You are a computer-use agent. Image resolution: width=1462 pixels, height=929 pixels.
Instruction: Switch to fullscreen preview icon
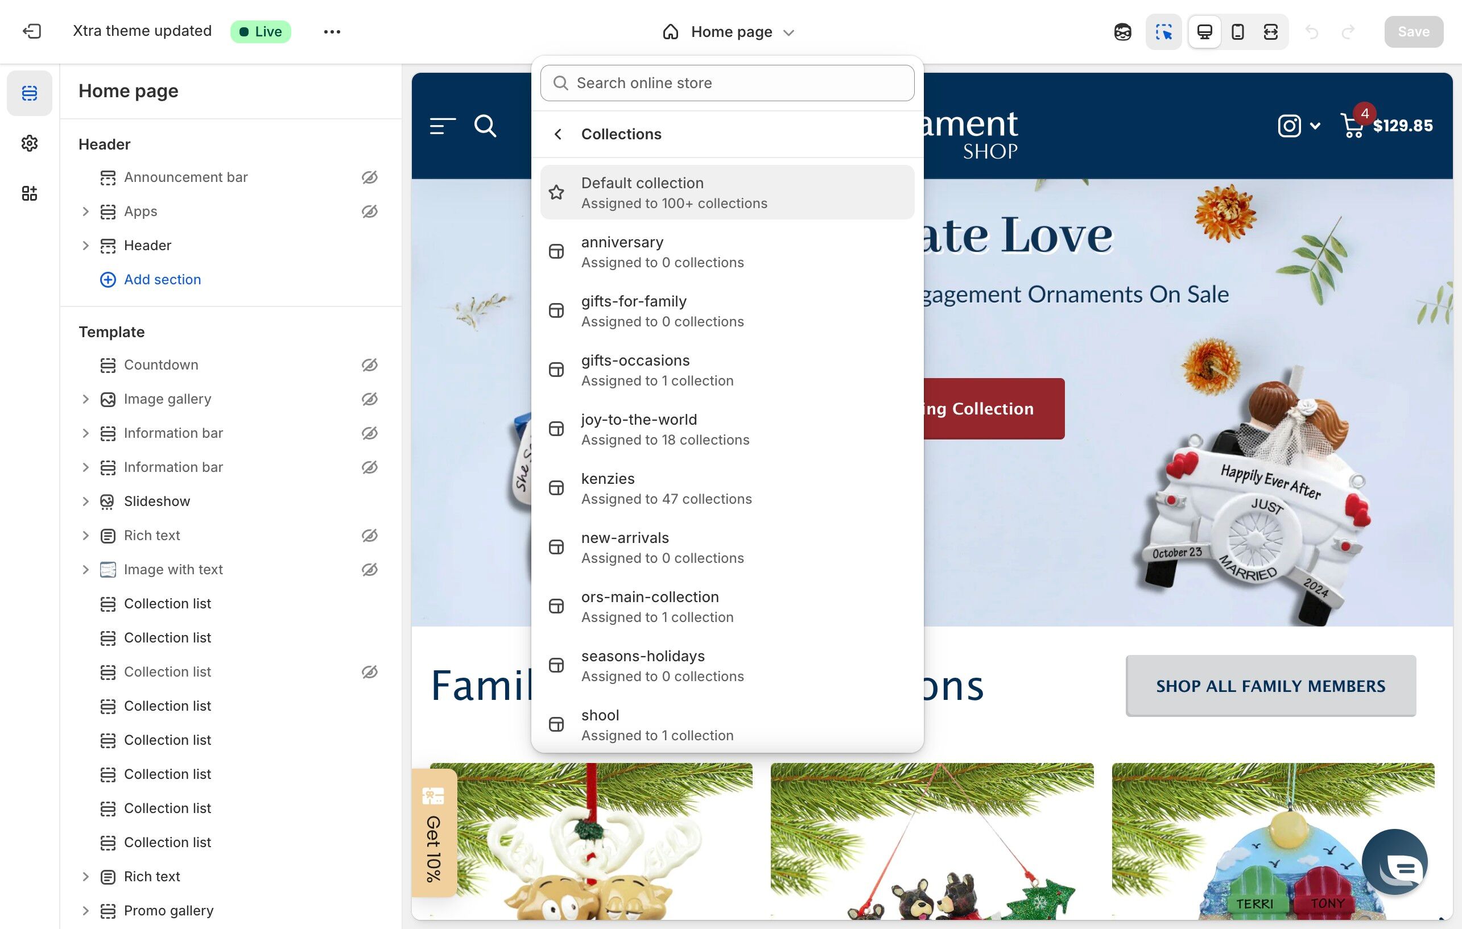click(1270, 31)
